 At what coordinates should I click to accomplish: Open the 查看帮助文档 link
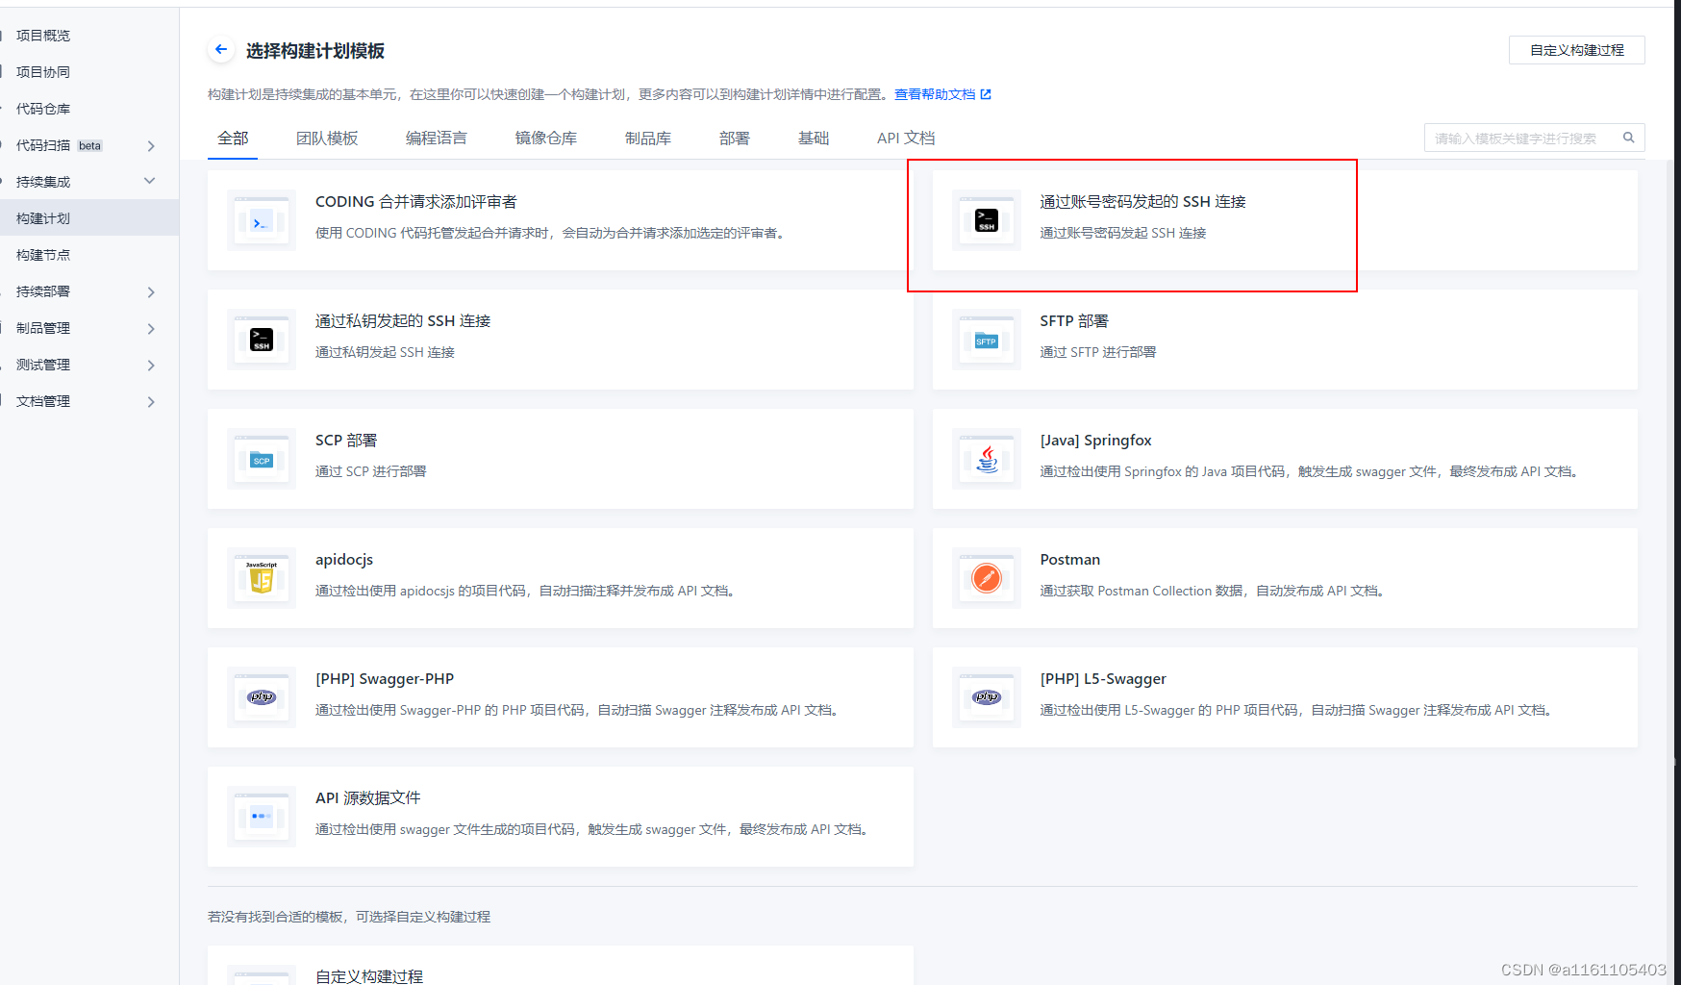click(935, 94)
